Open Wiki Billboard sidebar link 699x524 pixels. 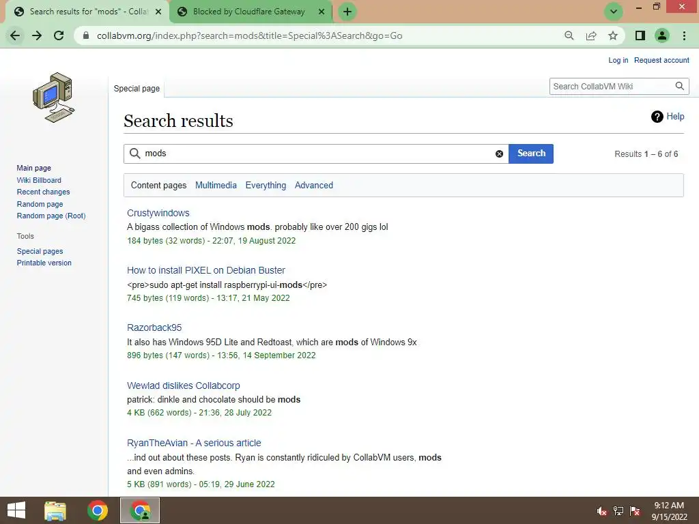click(x=39, y=180)
